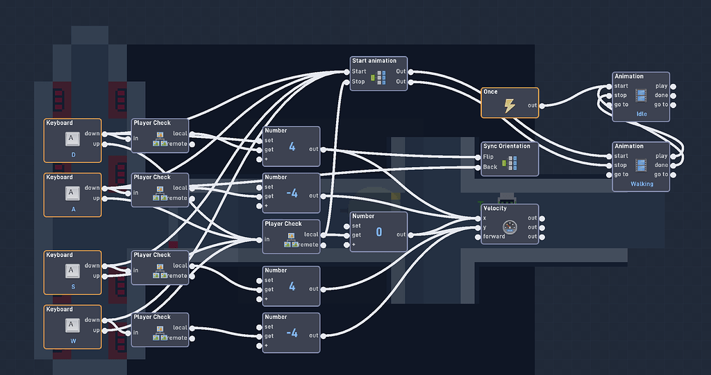This screenshot has height=375, width=711.
Task: Click the y input port of Velocity
Action: (478, 227)
